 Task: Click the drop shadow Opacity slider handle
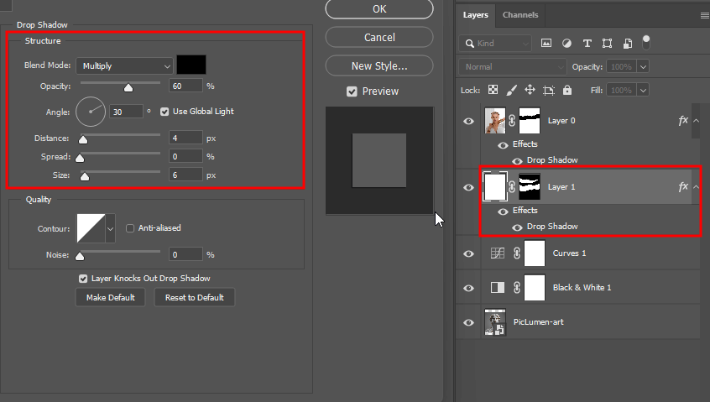pos(128,88)
